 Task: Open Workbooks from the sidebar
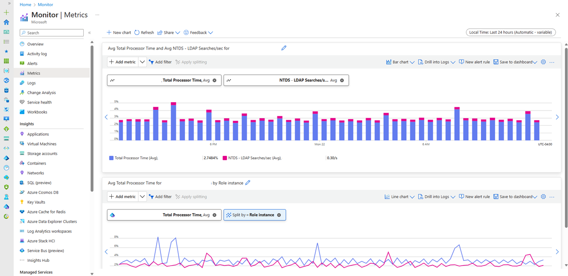[x=37, y=112]
